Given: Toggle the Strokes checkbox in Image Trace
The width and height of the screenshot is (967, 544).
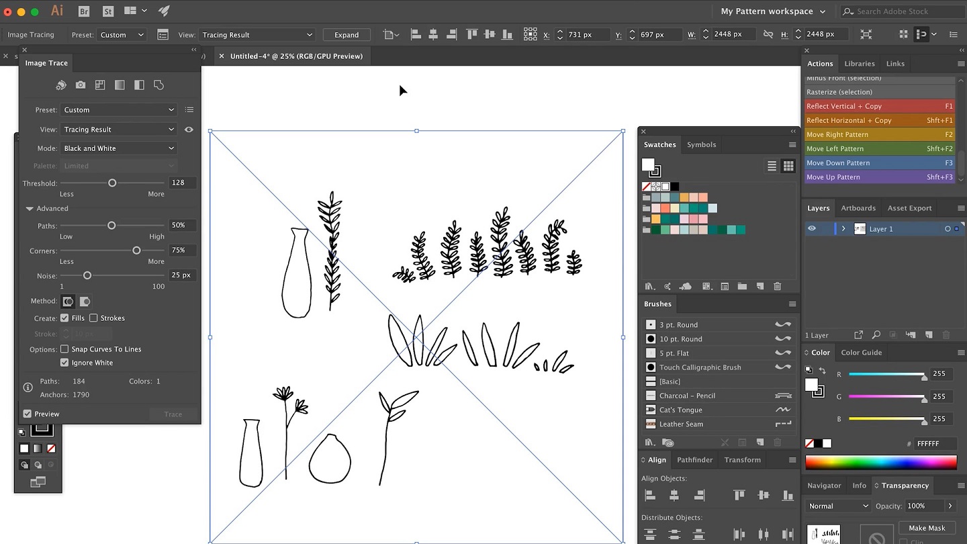Looking at the screenshot, I should (93, 318).
